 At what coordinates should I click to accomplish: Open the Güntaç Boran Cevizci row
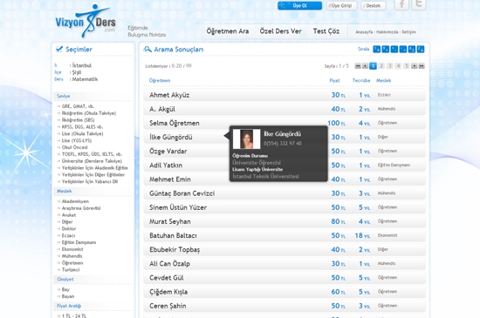285,193
